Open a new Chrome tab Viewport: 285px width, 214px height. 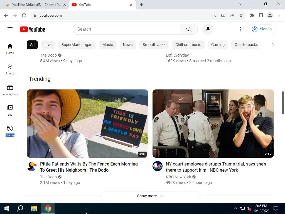142,5
